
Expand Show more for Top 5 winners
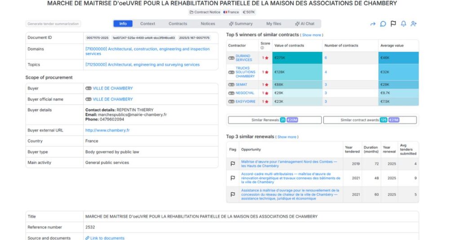tap(311, 35)
